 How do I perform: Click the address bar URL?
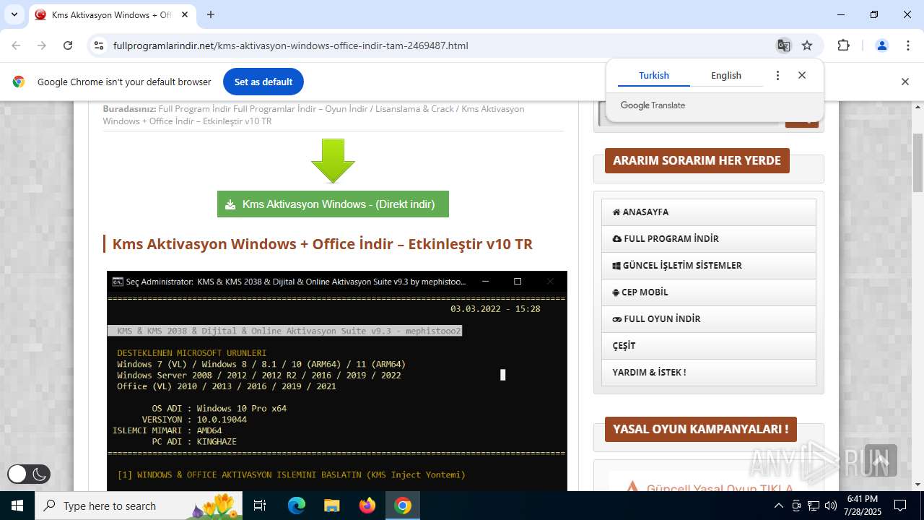click(x=291, y=45)
